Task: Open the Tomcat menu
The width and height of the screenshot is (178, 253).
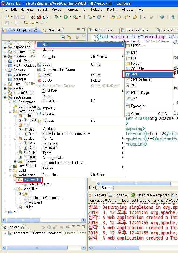Action: pos(72,9)
